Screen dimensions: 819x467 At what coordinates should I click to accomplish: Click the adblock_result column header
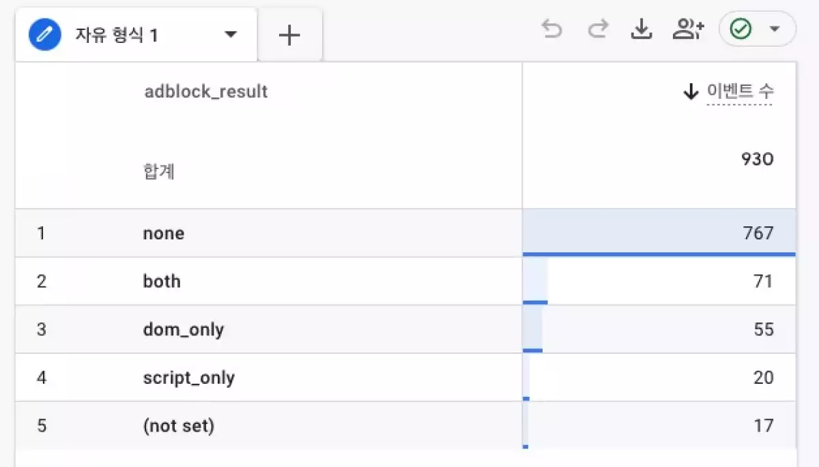pos(206,91)
